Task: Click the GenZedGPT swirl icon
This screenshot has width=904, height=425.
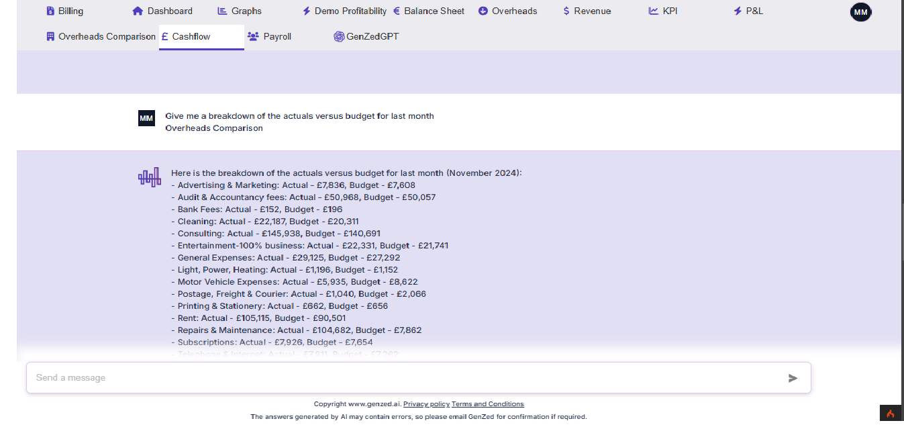Action: (x=339, y=36)
